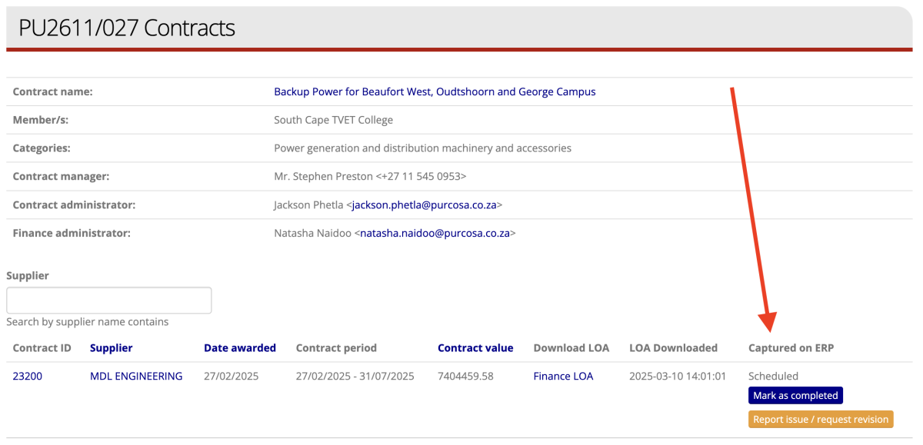Sort table by Supplier column header

pos(111,348)
